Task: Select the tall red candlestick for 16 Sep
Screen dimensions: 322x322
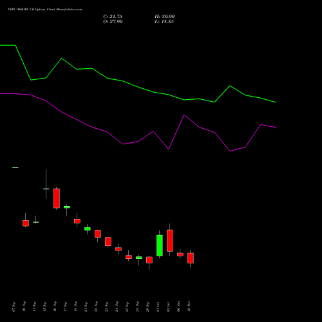Action: tap(57, 198)
